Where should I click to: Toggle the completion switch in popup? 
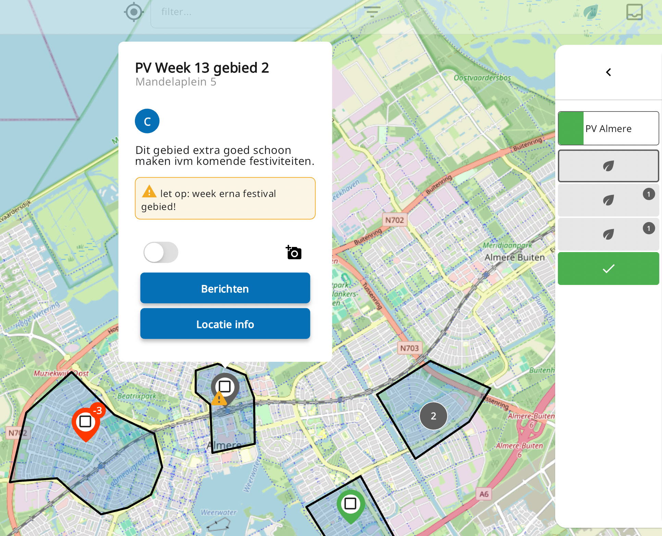pos(161,252)
